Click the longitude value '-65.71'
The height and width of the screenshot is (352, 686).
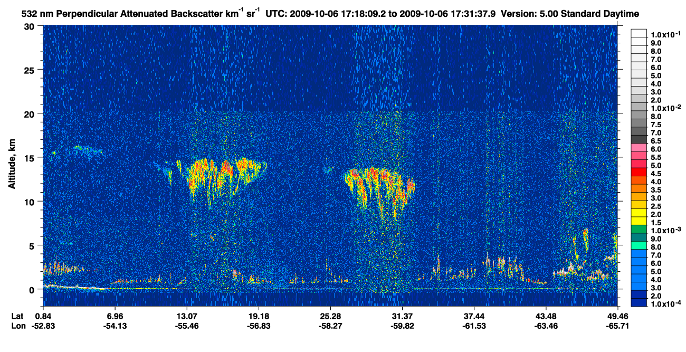617,326
